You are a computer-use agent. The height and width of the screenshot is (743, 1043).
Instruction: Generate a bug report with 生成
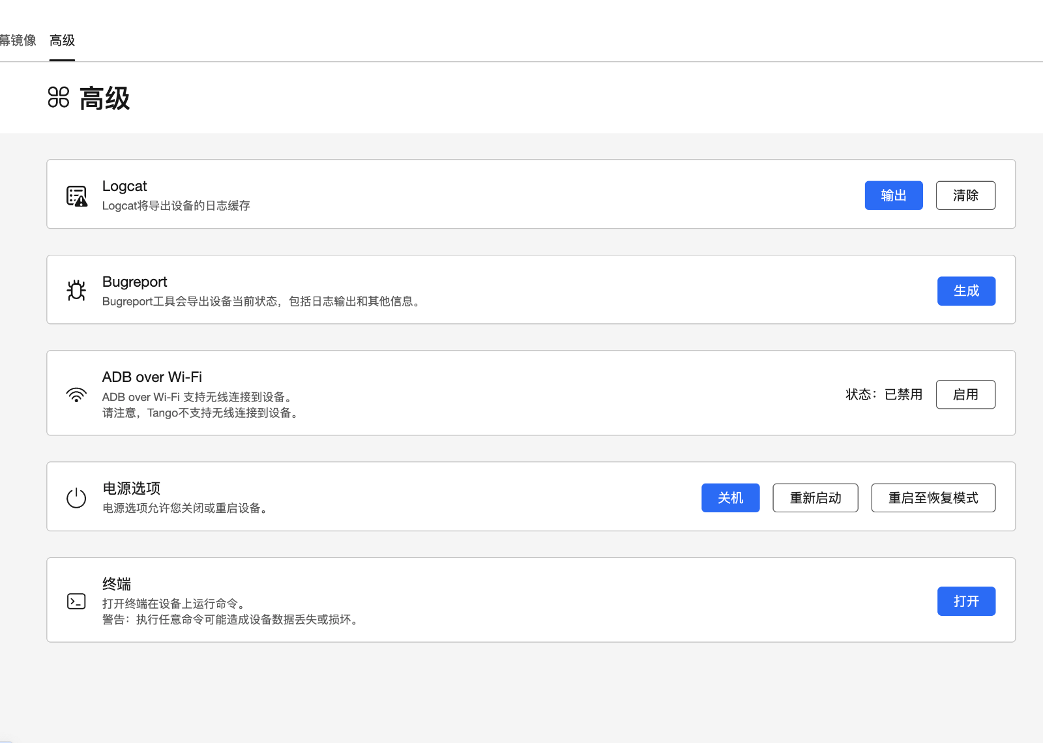click(965, 291)
